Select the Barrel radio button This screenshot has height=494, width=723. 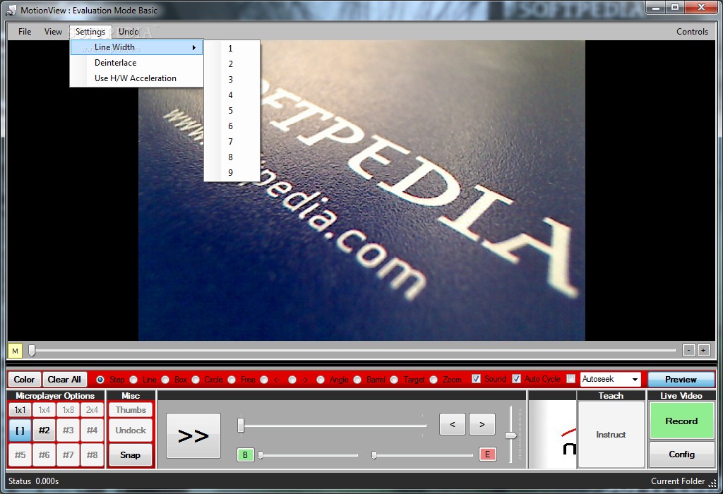(357, 379)
